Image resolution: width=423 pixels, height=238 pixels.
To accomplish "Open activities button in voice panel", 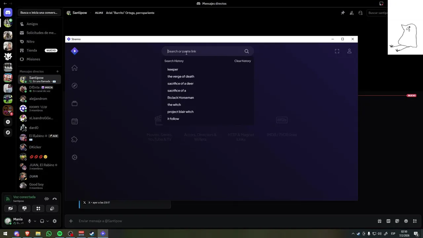I will (38, 208).
